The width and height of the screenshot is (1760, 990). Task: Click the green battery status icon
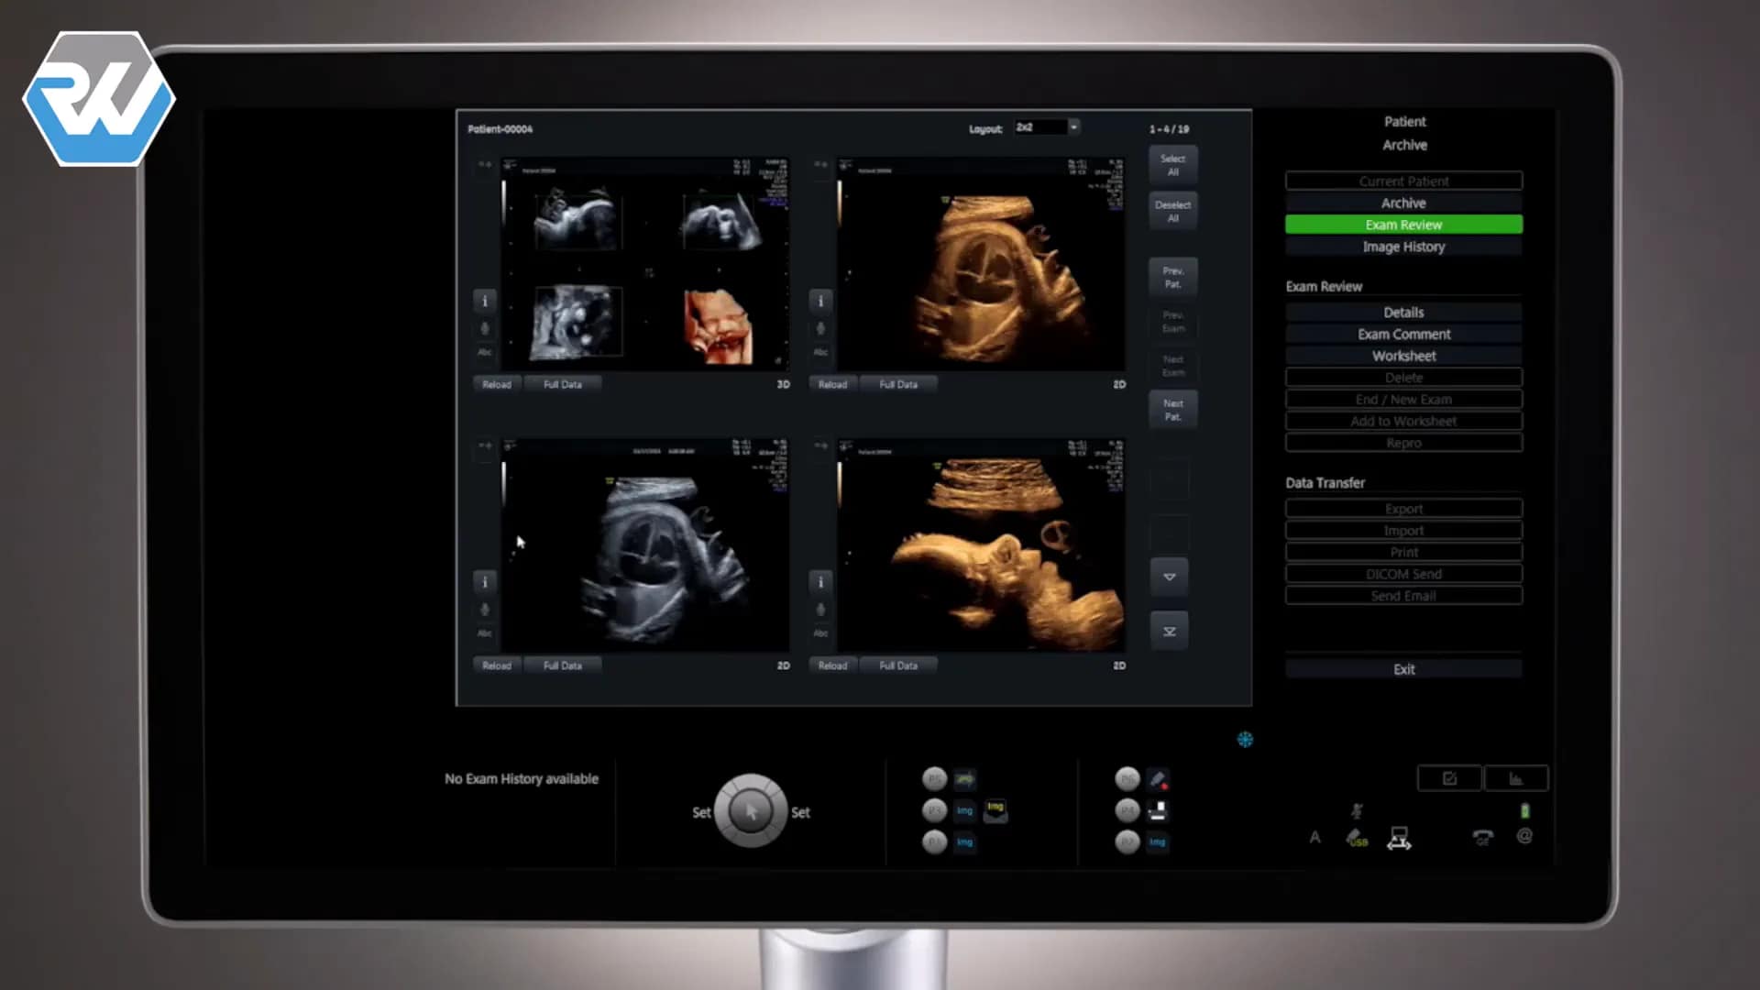click(1524, 810)
